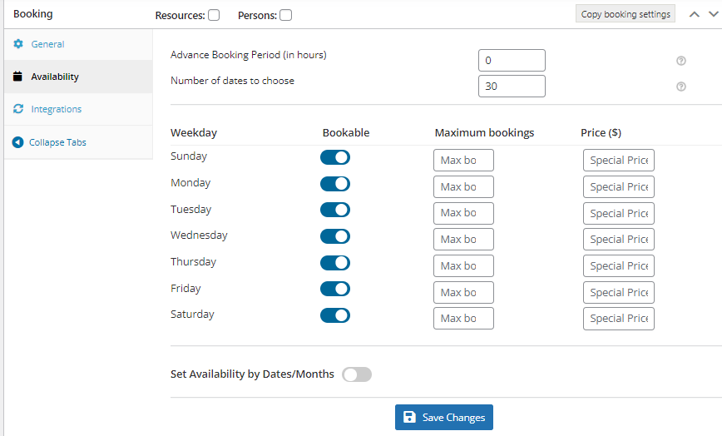Open help for Number of dates
The width and height of the screenshot is (722, 436).
(681, 87)
